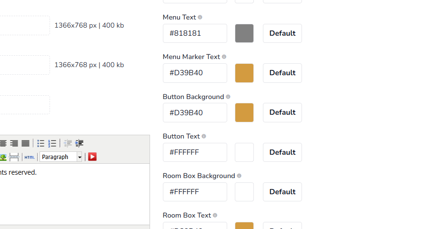Click the align right icon in editor toolbar
The image size is (442, 229).
click(x=14, y=143)
